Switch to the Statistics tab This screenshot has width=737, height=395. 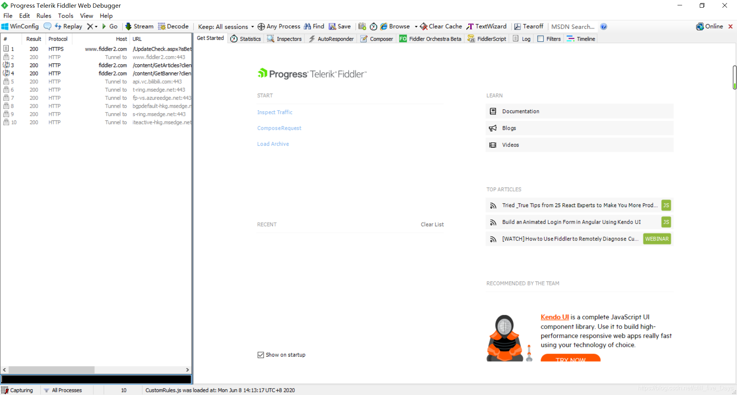(246, 39)
